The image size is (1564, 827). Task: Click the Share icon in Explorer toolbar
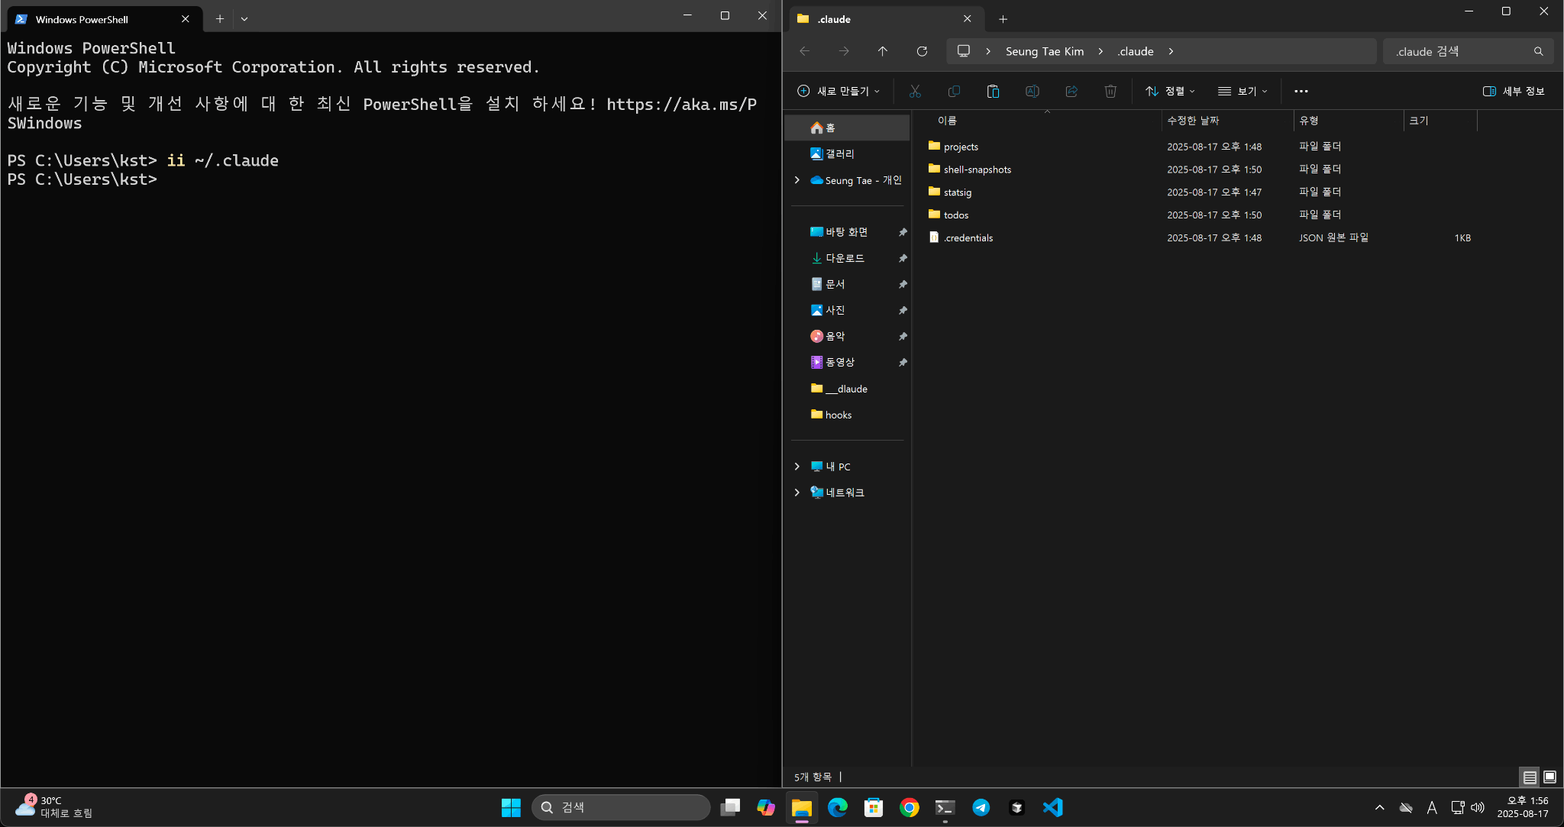point(1071,92)
